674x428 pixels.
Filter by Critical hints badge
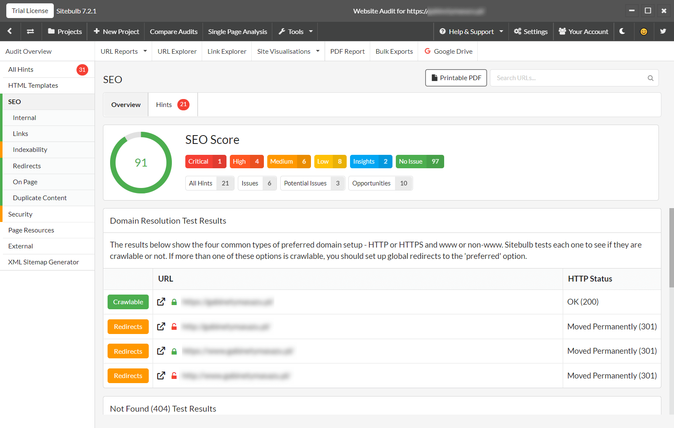click(x=205, y=162)
